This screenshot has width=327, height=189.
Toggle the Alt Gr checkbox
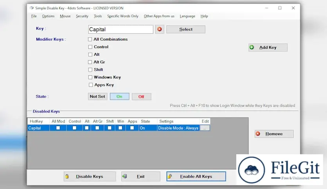(90, 62)
